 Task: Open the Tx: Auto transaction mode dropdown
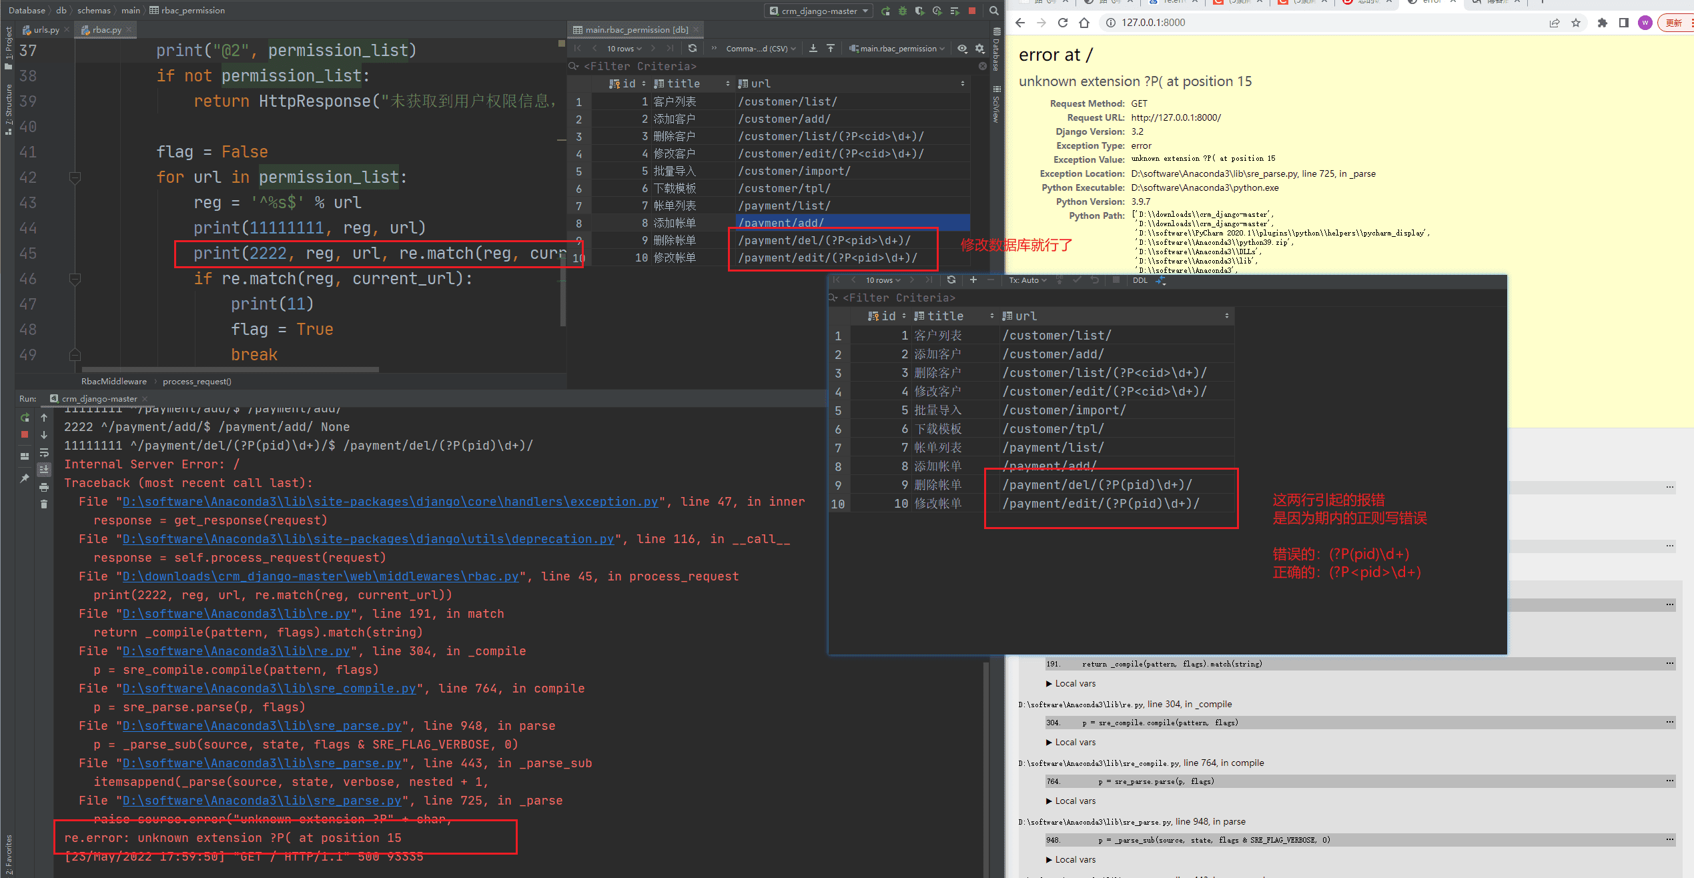coord(1027,280)
